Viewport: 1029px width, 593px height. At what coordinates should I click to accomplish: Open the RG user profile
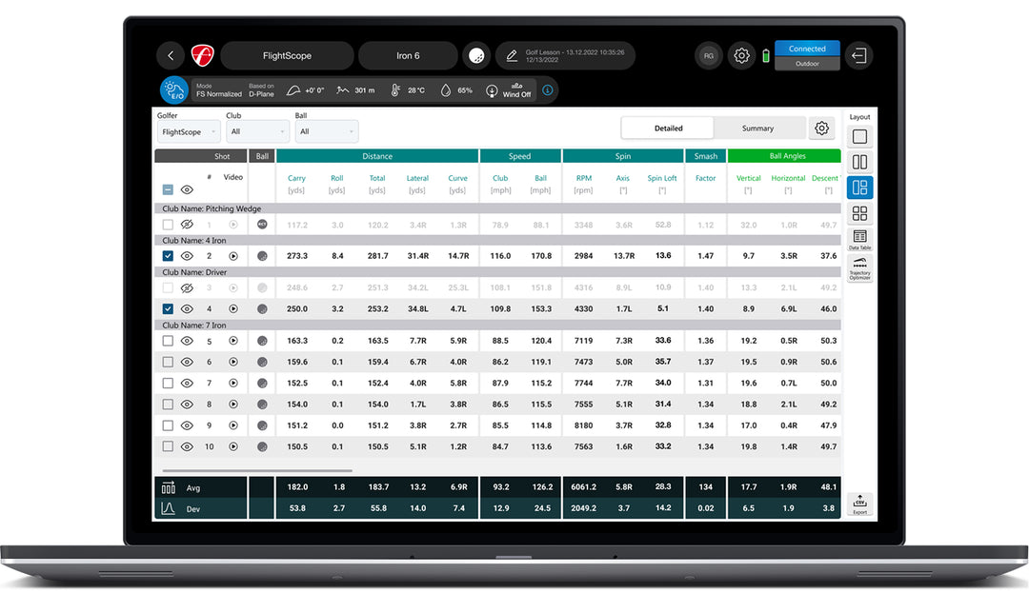pyautogui.click(x=709, y=56)
